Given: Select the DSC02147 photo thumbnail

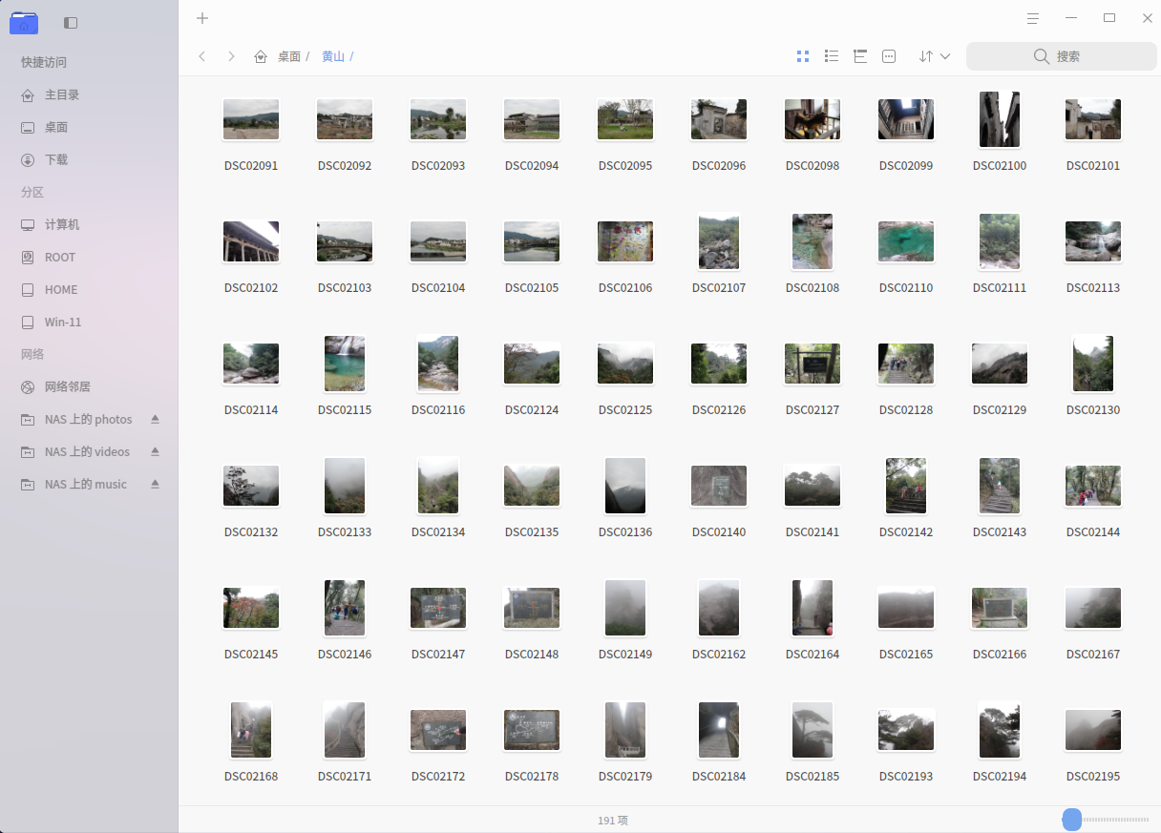Looking at the screenshot, I should pyautogui.click(x=438, y=608).
